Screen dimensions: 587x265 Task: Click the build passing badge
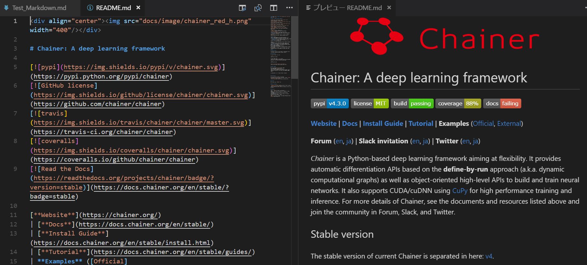pyautogui.click(x=412, y=103)
